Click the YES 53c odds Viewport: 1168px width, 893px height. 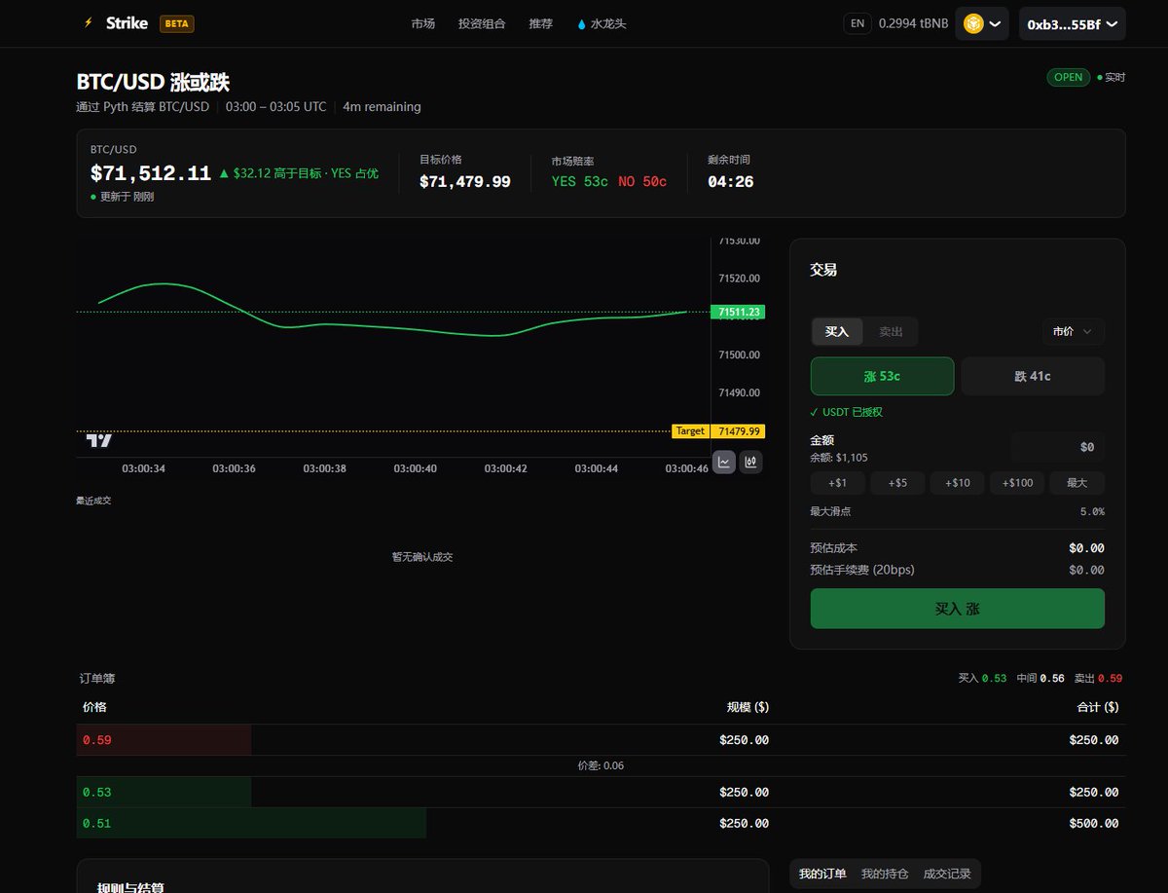coord(580,182)
